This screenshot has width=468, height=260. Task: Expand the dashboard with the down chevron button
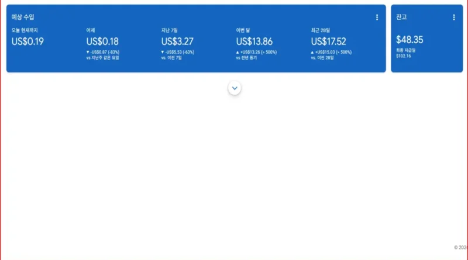pos(235,88)
